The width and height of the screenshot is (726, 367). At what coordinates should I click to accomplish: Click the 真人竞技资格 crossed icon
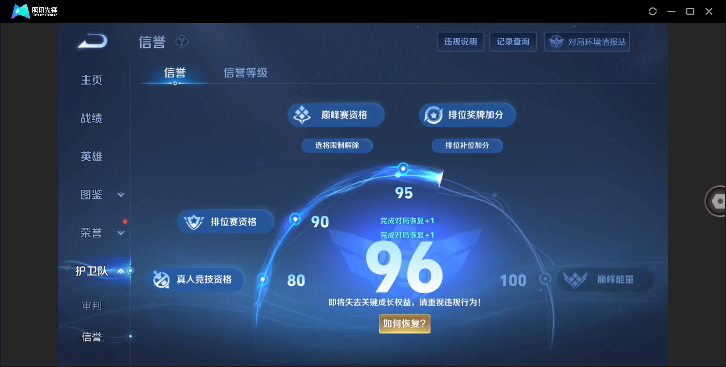(161, 279)
